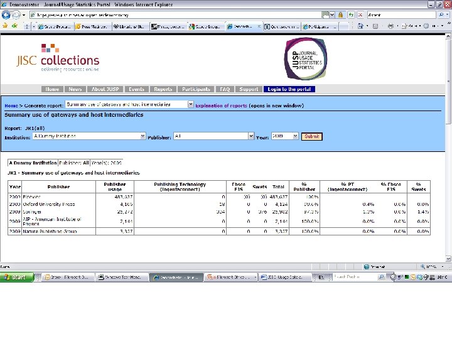Click the Publisher usage column header
Image resolution: width=452 pixels, height=339 pixels.
click(x=115, y=187)
